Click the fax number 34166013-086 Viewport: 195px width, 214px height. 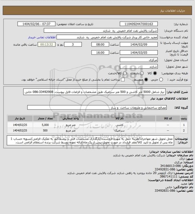170,166
